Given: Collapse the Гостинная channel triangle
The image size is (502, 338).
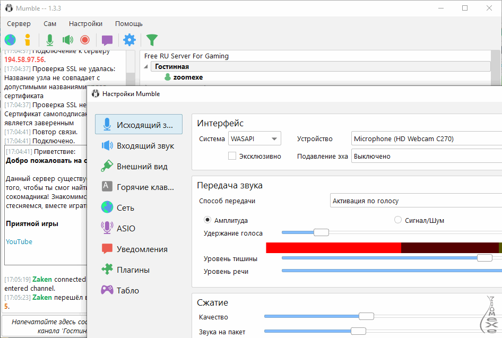Looking at the screenshot, I should coord(146,66).
